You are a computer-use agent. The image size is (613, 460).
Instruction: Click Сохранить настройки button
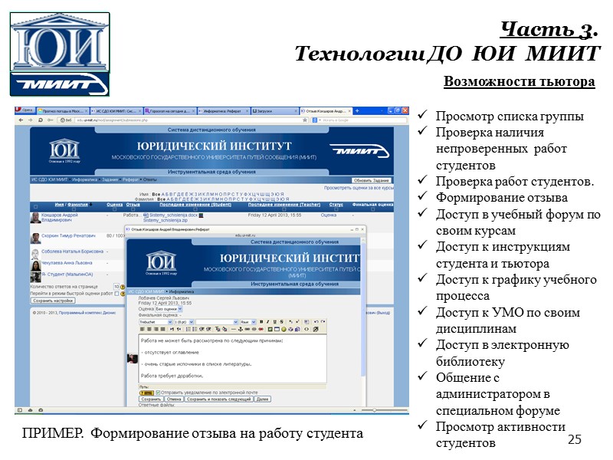click(53, 301)
